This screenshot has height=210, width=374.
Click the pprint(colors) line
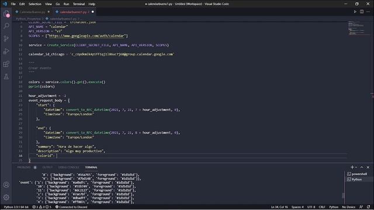[x=41, y=86]
